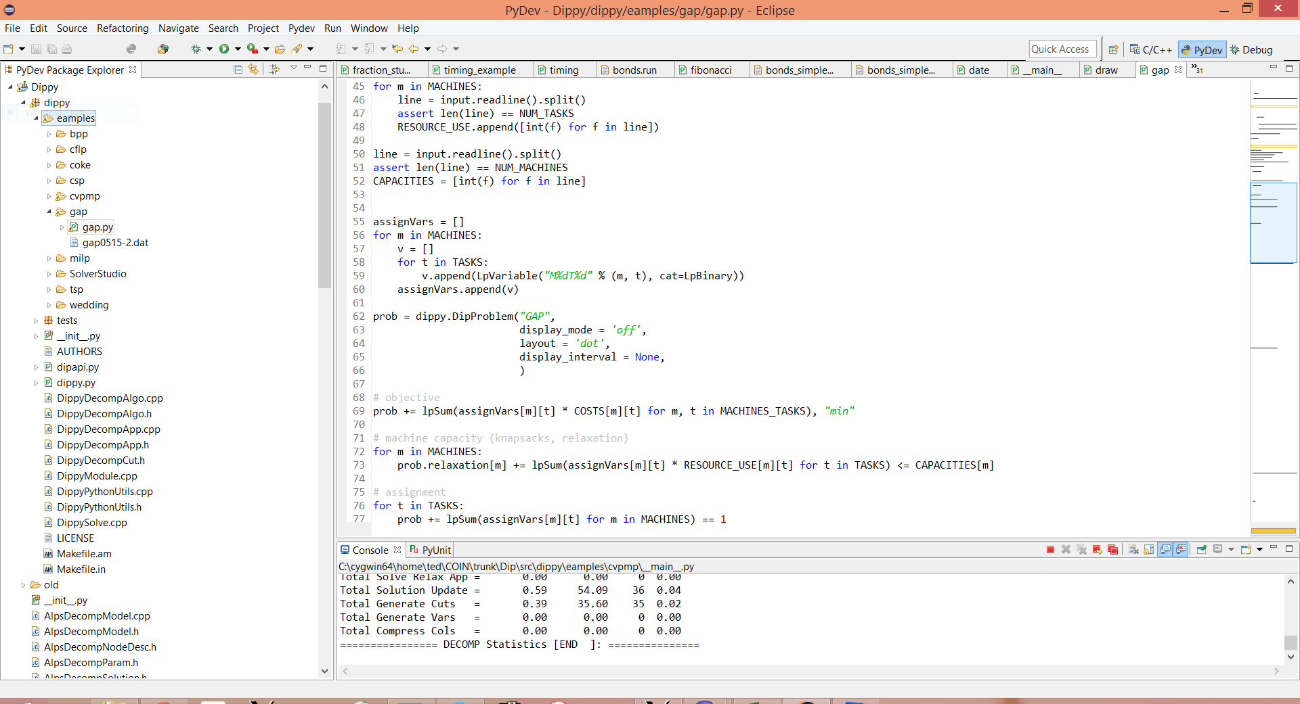Open the Navigate menu
The image size is (1300, 704).
tap(179, 28)
